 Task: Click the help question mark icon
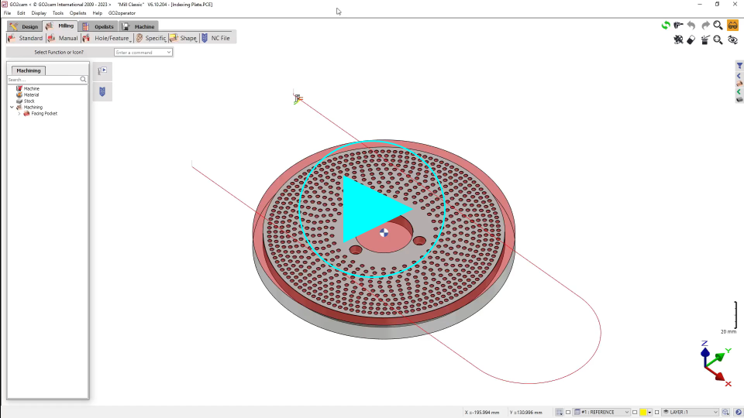[x=739, y=412]
